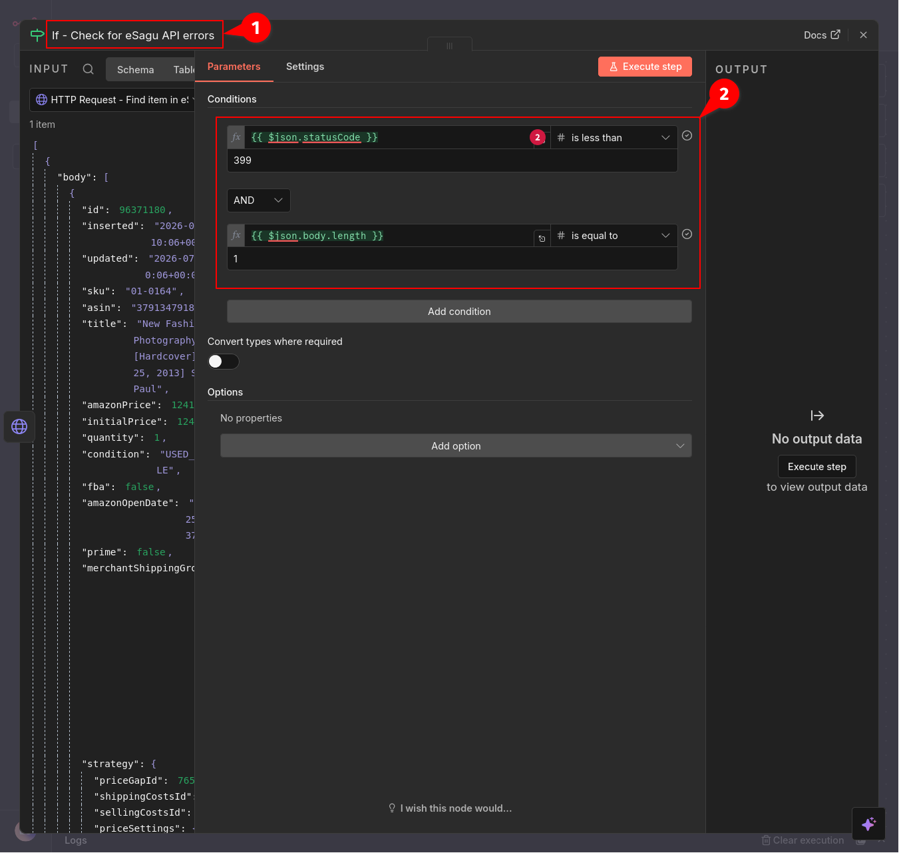
Task: Click the "sku" value "01-0164"
Action: [x=151, y=292]
